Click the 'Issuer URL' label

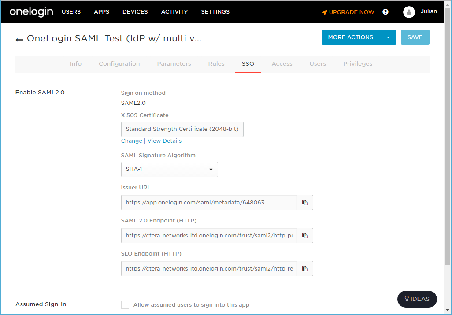pos(136,188)
